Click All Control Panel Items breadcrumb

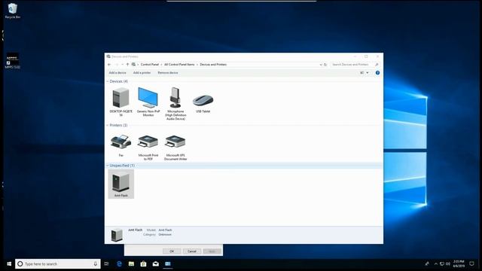tap(179, 65)
